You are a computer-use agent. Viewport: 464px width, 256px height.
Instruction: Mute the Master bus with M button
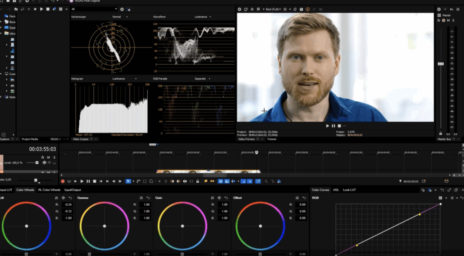point(448,20)
